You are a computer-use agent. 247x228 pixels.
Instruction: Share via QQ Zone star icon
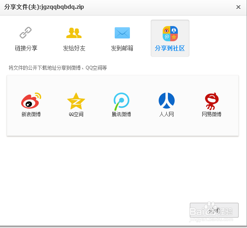click(x=76, y=101)
